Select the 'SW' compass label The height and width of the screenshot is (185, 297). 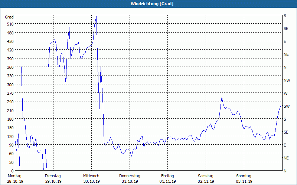click(x=287, y=106)
